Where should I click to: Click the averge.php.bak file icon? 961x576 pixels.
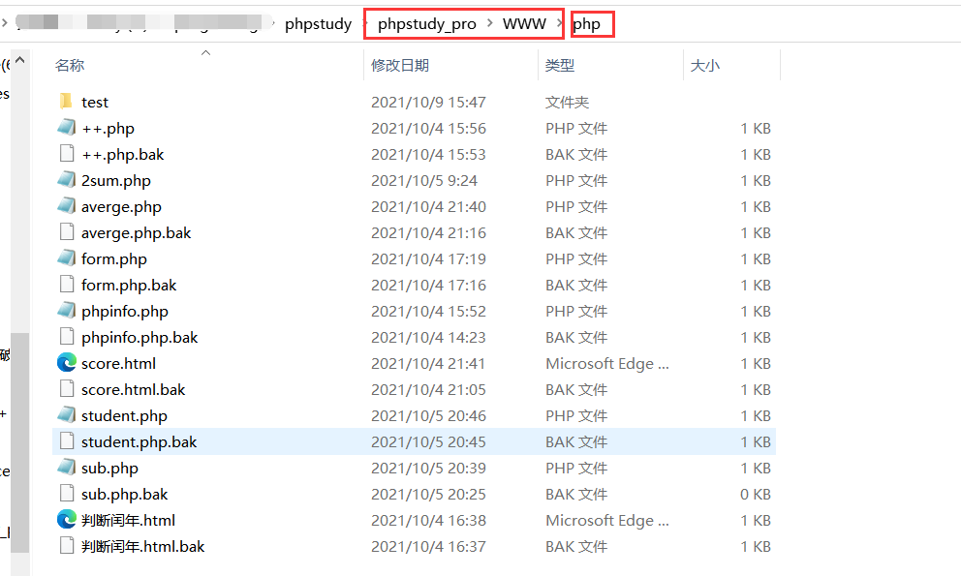tap(66, 231)
